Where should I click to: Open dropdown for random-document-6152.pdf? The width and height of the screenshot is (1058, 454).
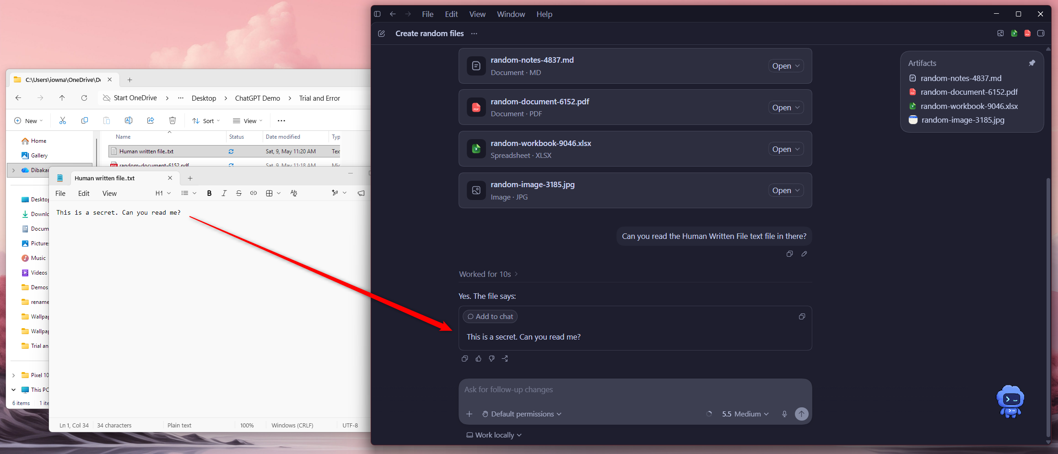pyautogui.click(x=797, y=108)
